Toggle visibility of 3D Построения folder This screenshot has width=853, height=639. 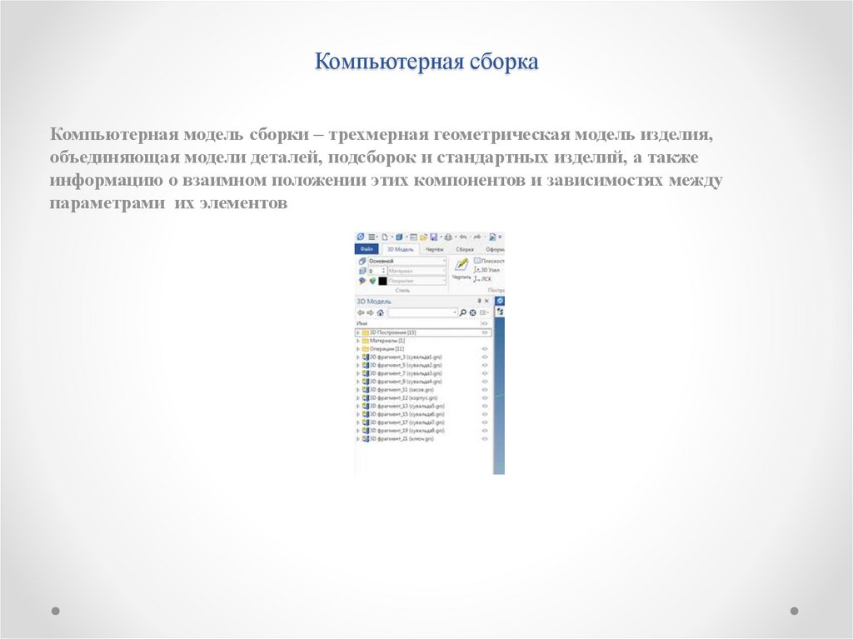(484, 332)
